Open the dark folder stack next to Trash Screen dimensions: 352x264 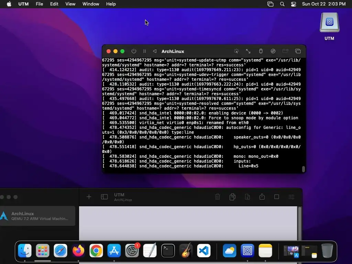(x=309, y=251)
